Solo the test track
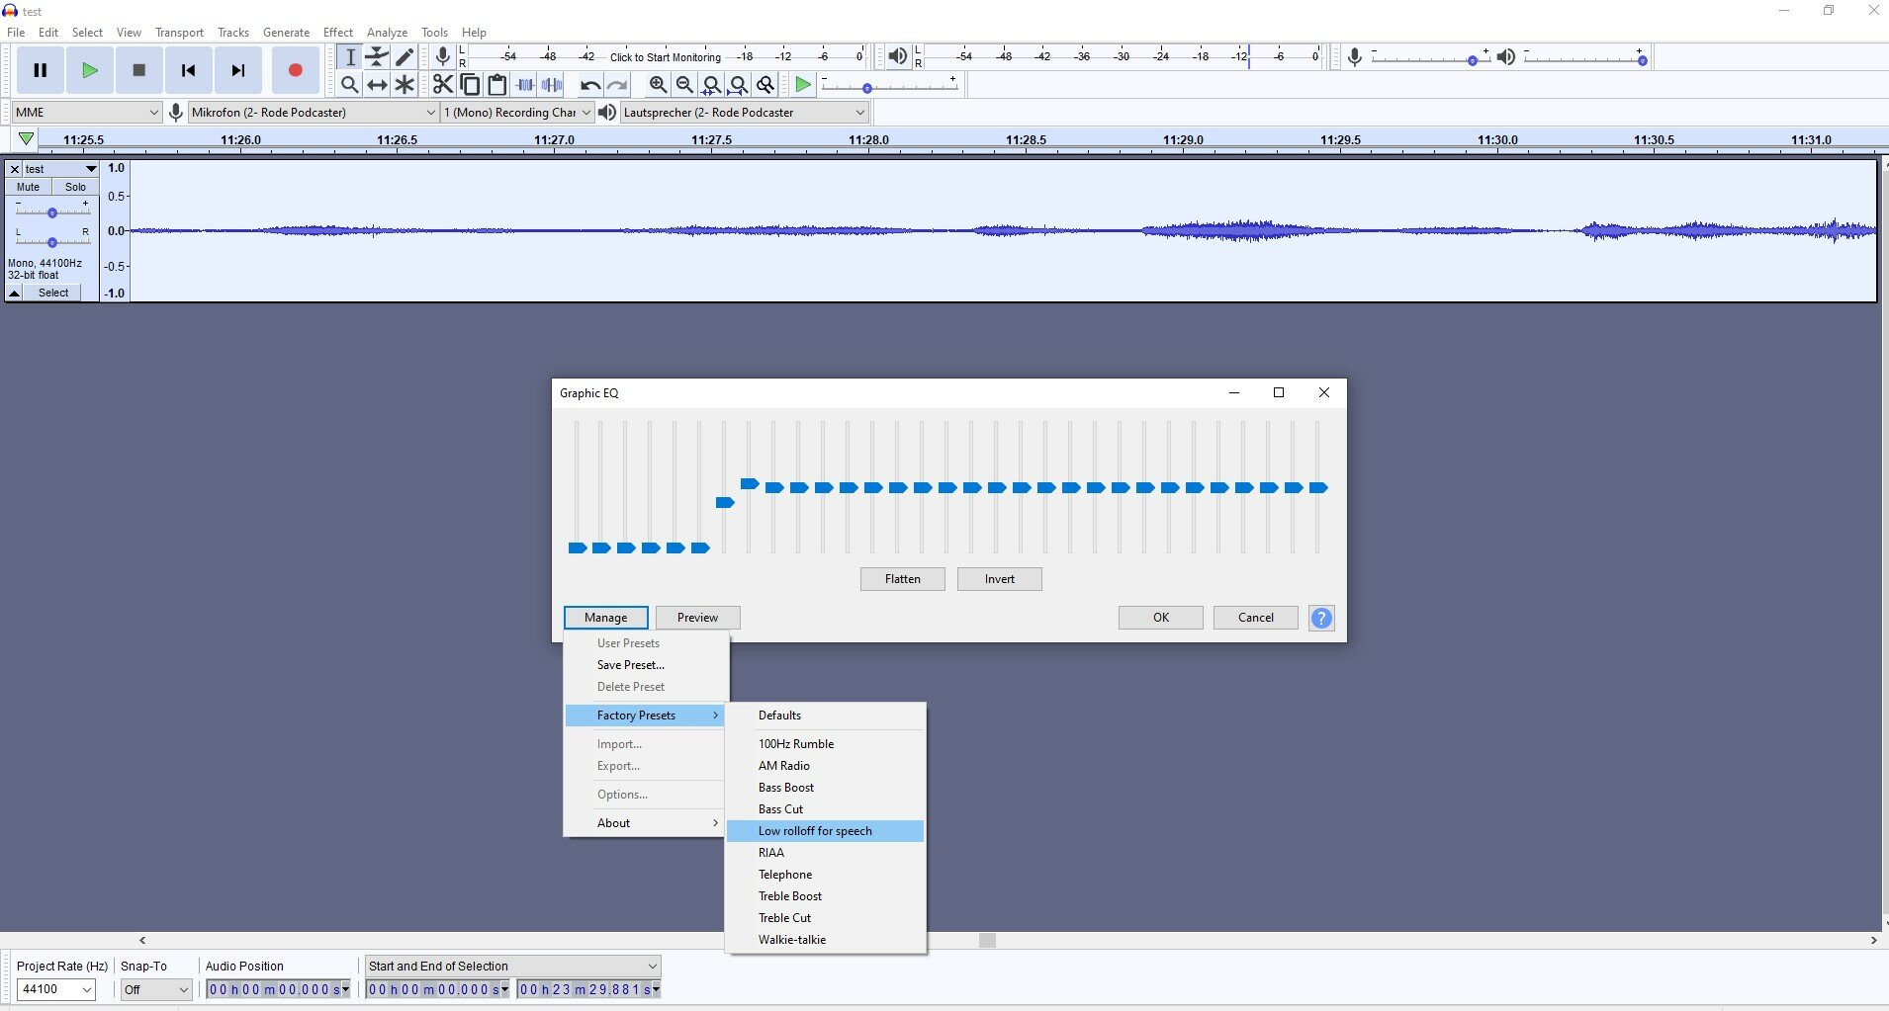Image resolution: width=1889 pixels, height=1011 pixels. (75, 187)
